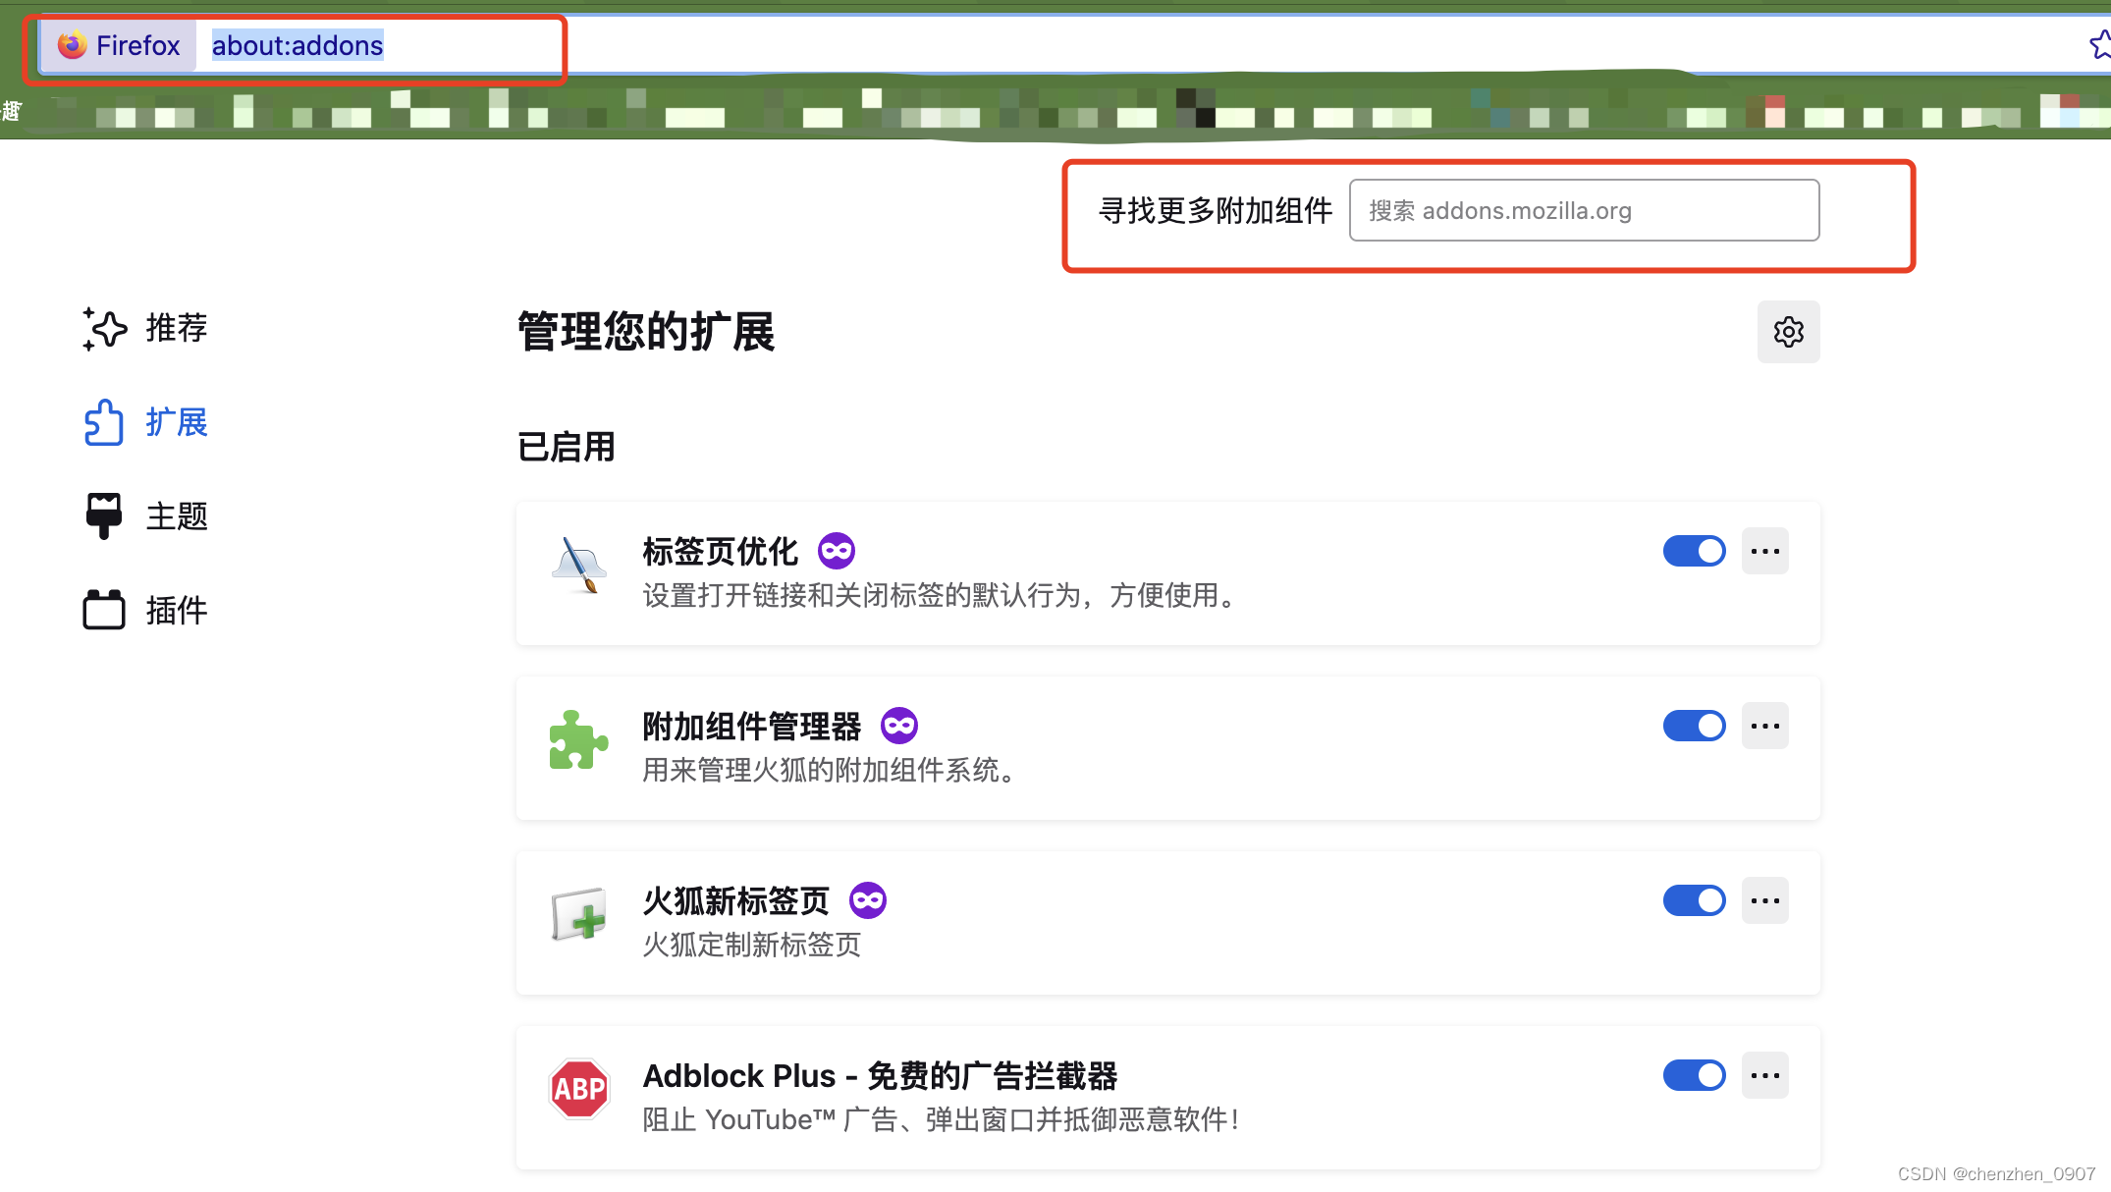
Task: Open more options menu for Adblock Plus
Action: point(1764,1075)
